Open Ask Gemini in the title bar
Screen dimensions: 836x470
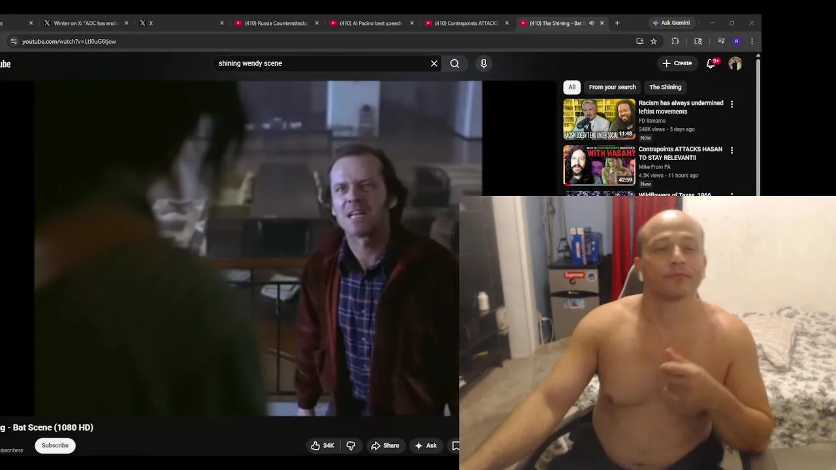click(671, 23)
